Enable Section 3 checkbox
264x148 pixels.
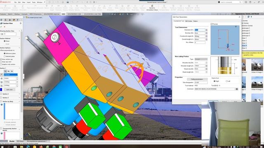pyautogui.click(x=1, y=98)
